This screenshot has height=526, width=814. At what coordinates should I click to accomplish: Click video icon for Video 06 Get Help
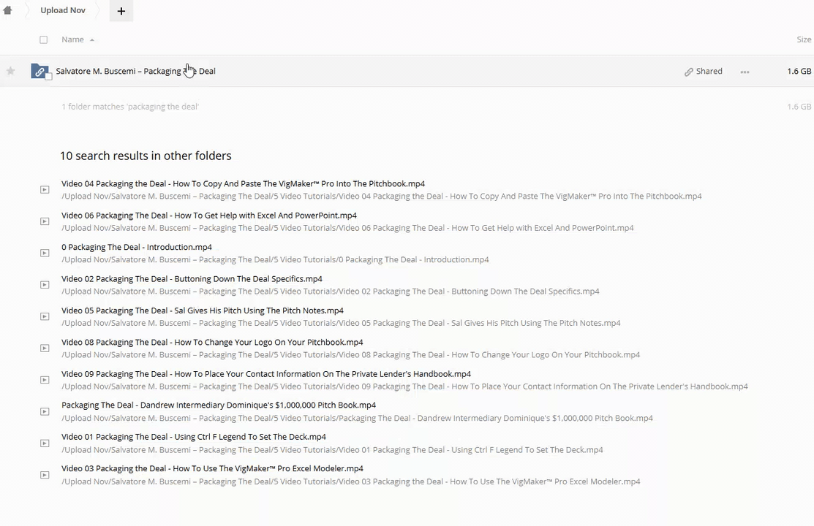point(45,221)
